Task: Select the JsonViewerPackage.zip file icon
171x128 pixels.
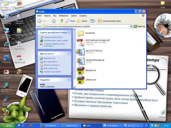Action: 80,61
